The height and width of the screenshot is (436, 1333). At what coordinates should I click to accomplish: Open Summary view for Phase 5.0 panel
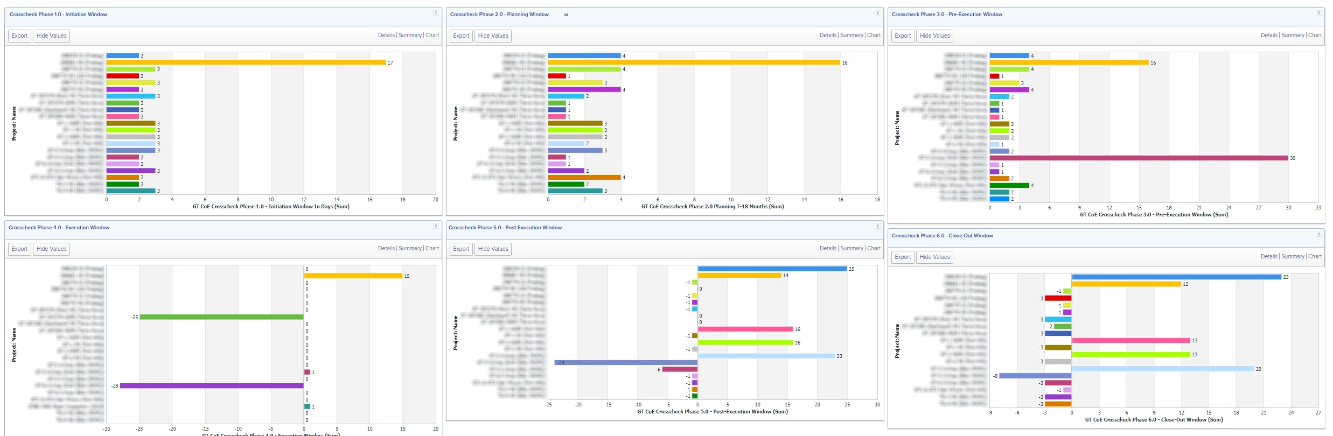tap(852, 249)
